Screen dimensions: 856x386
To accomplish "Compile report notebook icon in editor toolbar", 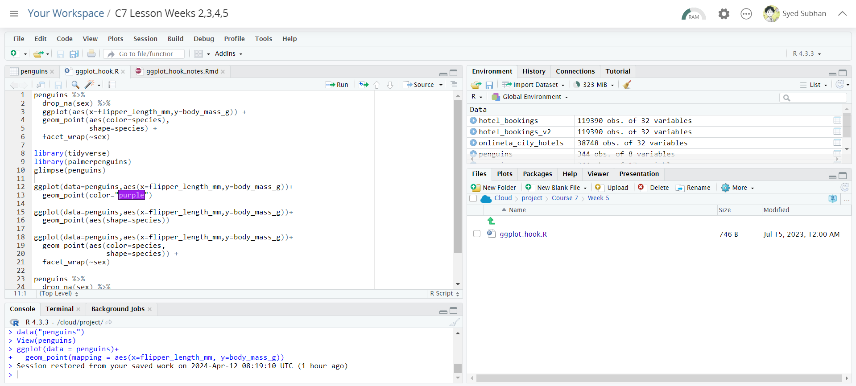I will 112,85.
